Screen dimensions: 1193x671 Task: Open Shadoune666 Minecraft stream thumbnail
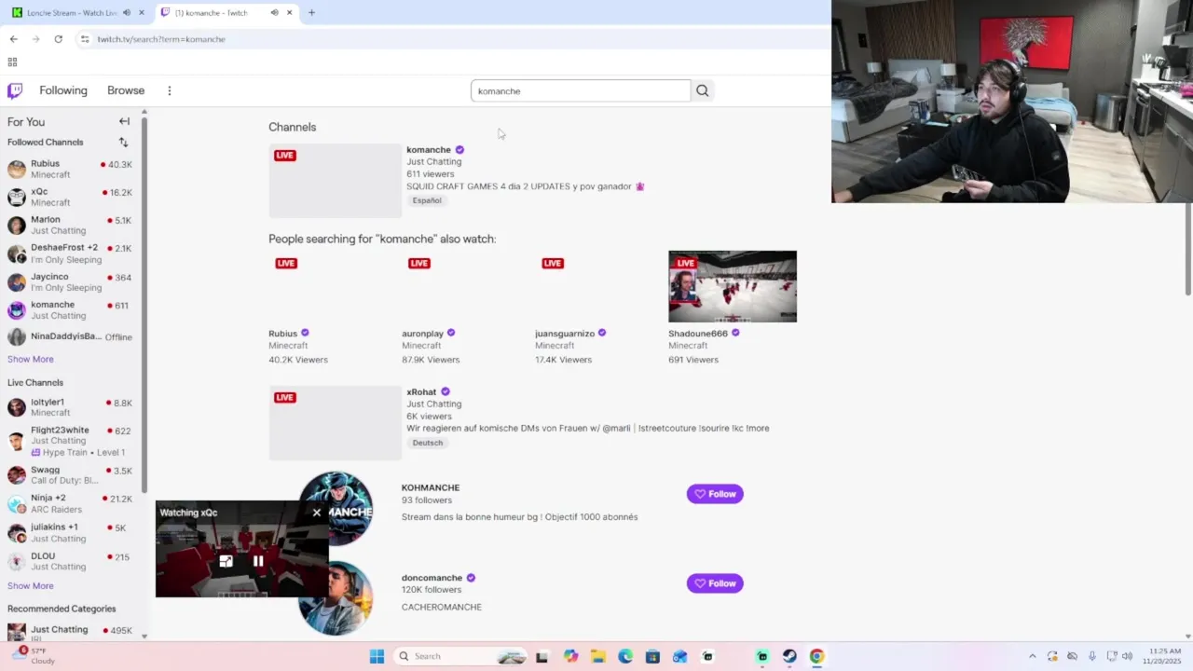(x=733, y=286)
